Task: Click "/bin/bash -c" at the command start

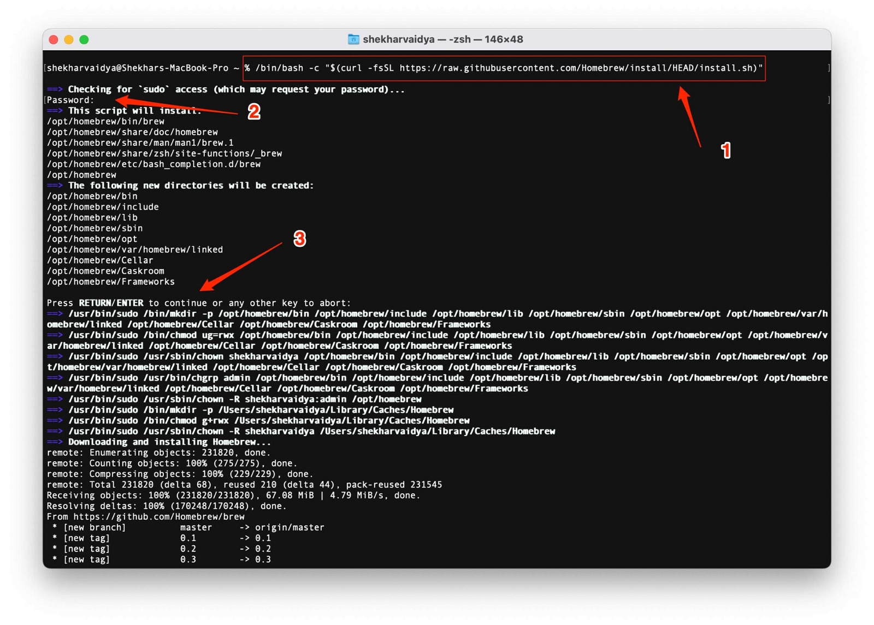Action: point(287,68)
